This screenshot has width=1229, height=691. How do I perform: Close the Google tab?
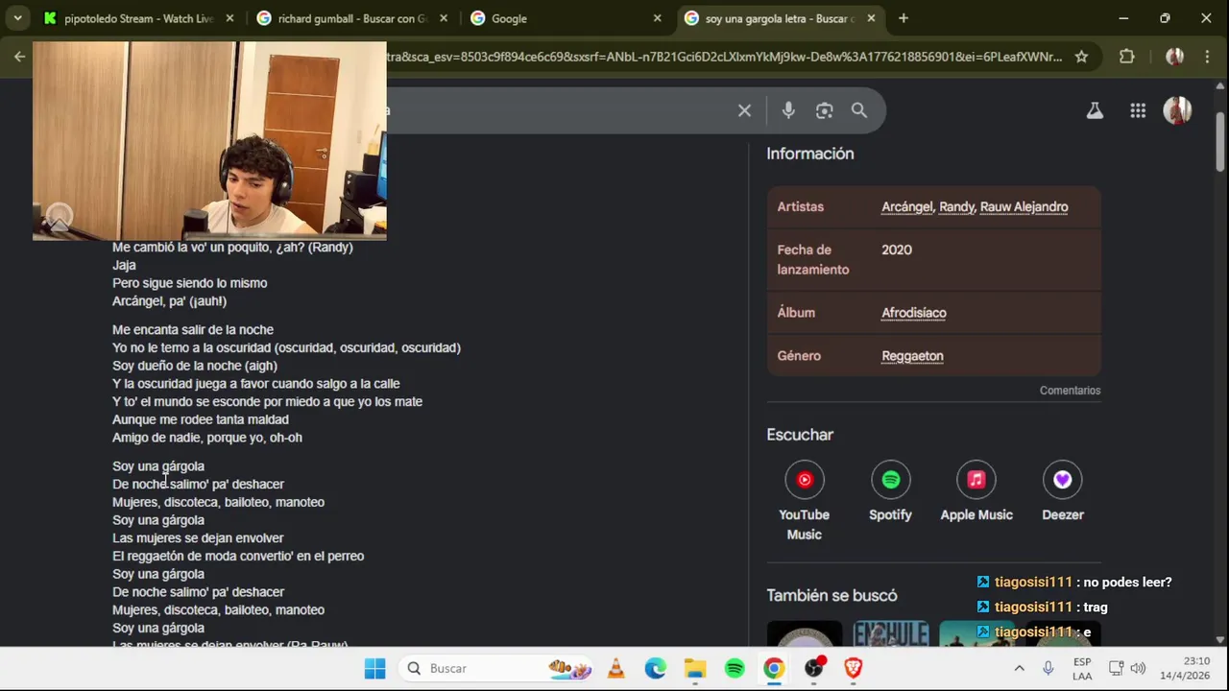(658, 18)
